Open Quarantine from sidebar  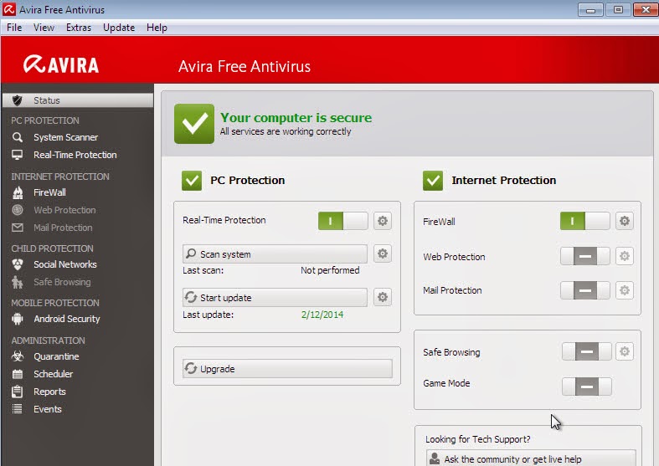coord(56,356)
